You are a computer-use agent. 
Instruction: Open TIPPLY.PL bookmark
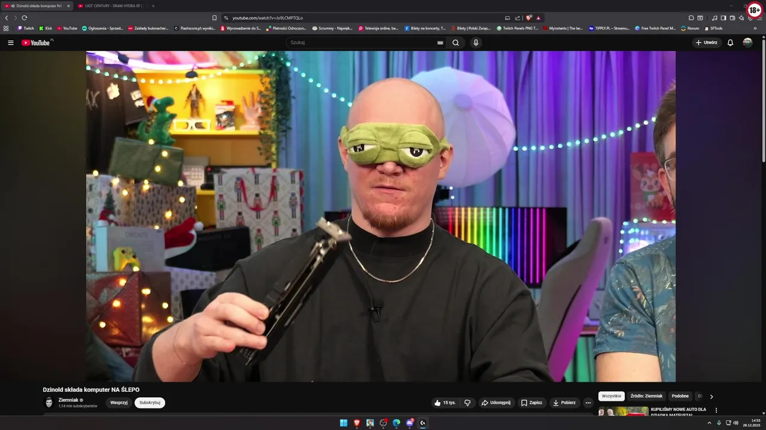610,28
